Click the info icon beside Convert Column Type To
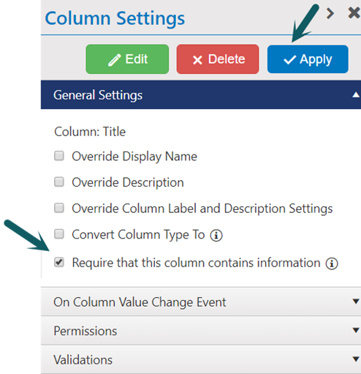 216,236
